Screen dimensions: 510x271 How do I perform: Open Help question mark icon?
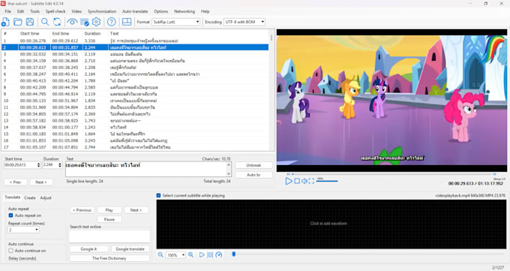click(x=111, y=22)
